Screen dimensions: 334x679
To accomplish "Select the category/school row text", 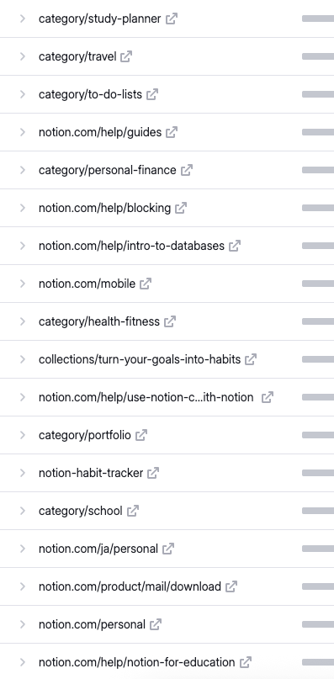I will click(80, 511).
